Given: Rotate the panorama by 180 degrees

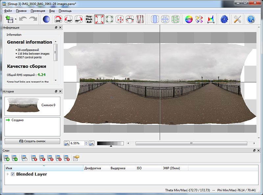Looking at the screenshot, I should coord(58,19).
